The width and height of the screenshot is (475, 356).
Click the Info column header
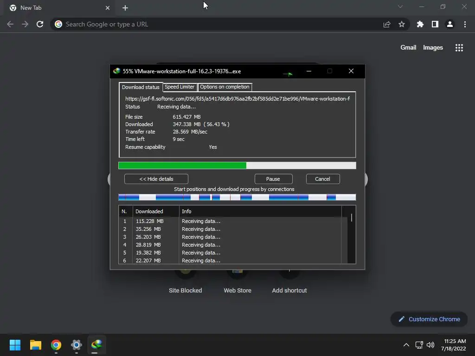point(261,211)
